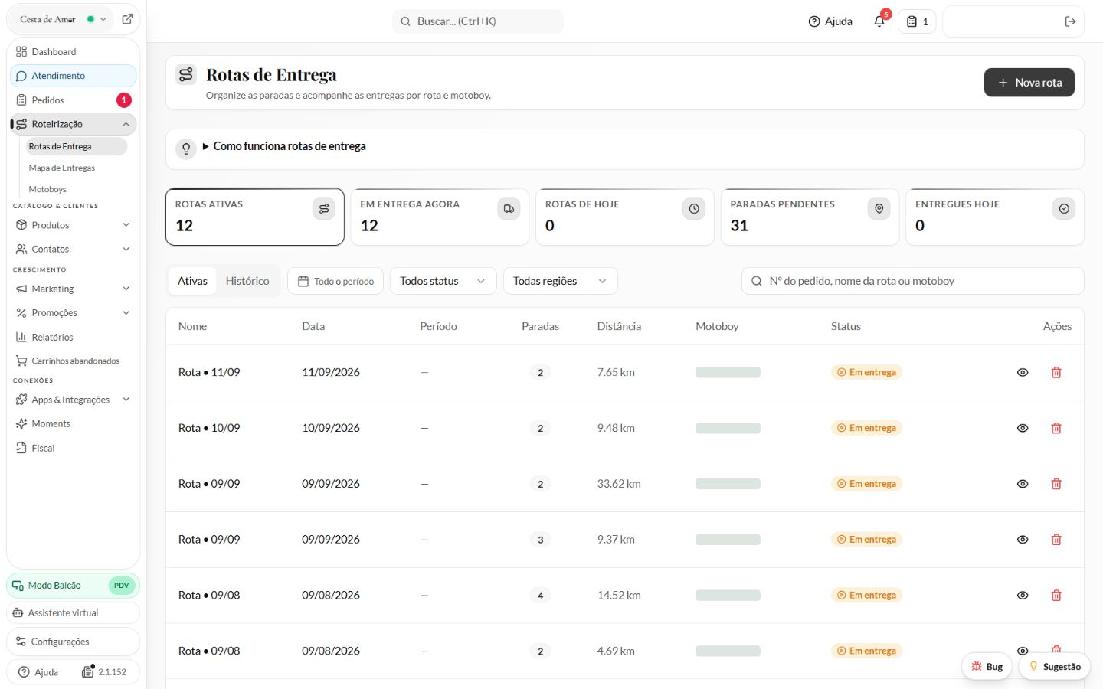Open the Todos status dropdown
The height and width of the screenshot is (689, 1103).
click(443, 281)
